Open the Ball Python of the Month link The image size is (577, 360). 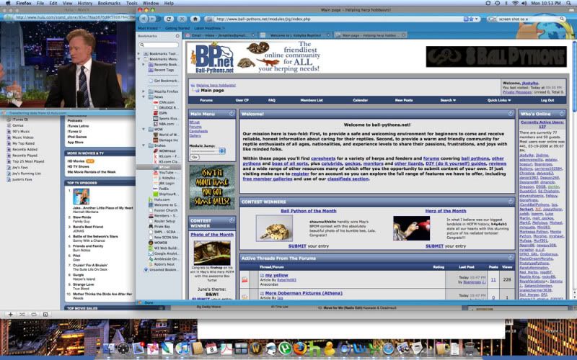point(309,211)
